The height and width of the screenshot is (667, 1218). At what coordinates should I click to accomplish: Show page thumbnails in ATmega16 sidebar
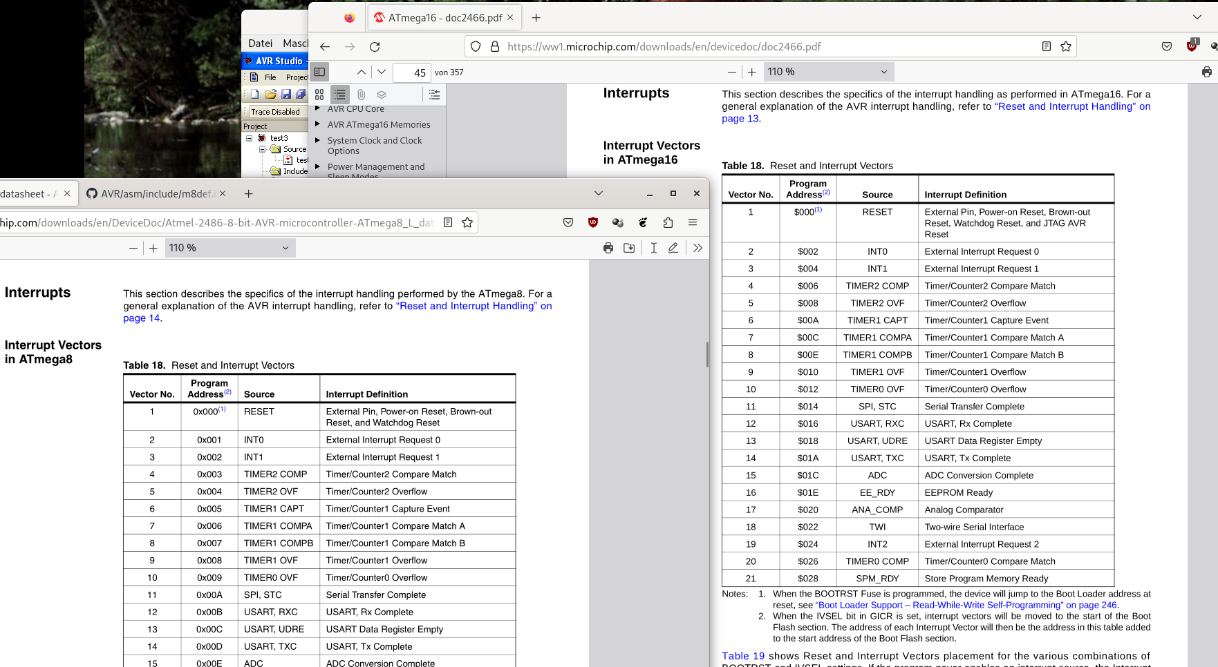point(319,95)
